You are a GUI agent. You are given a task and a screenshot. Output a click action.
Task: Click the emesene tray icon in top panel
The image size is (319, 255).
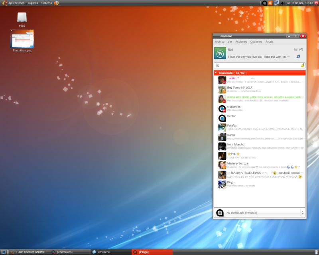[x=264, y=3]
